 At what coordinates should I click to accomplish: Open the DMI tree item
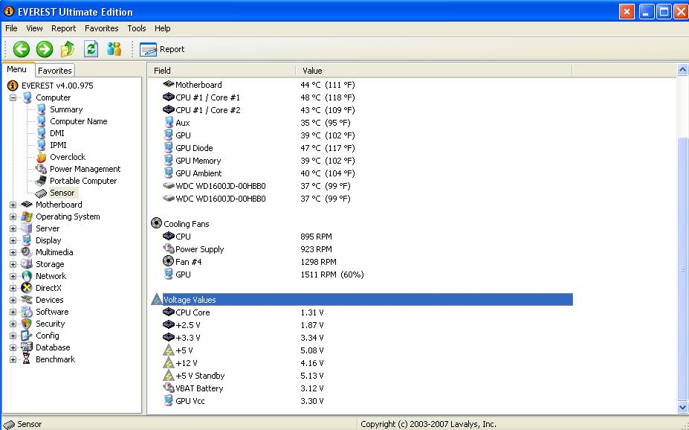[57, 133]
